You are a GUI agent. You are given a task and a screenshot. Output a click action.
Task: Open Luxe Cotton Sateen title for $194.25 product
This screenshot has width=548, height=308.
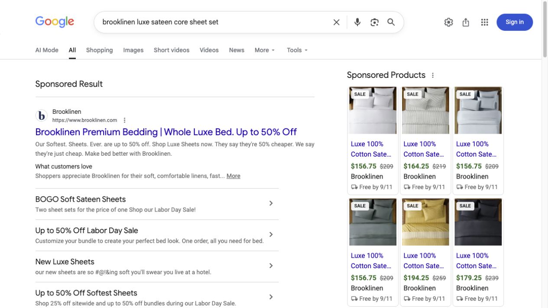(424, 261)
